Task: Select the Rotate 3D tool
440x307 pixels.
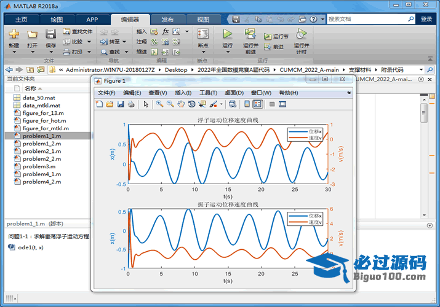Action: [x=191, y=104]
